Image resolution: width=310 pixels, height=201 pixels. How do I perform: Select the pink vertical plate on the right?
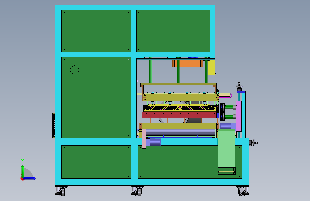tap(239, 116)
